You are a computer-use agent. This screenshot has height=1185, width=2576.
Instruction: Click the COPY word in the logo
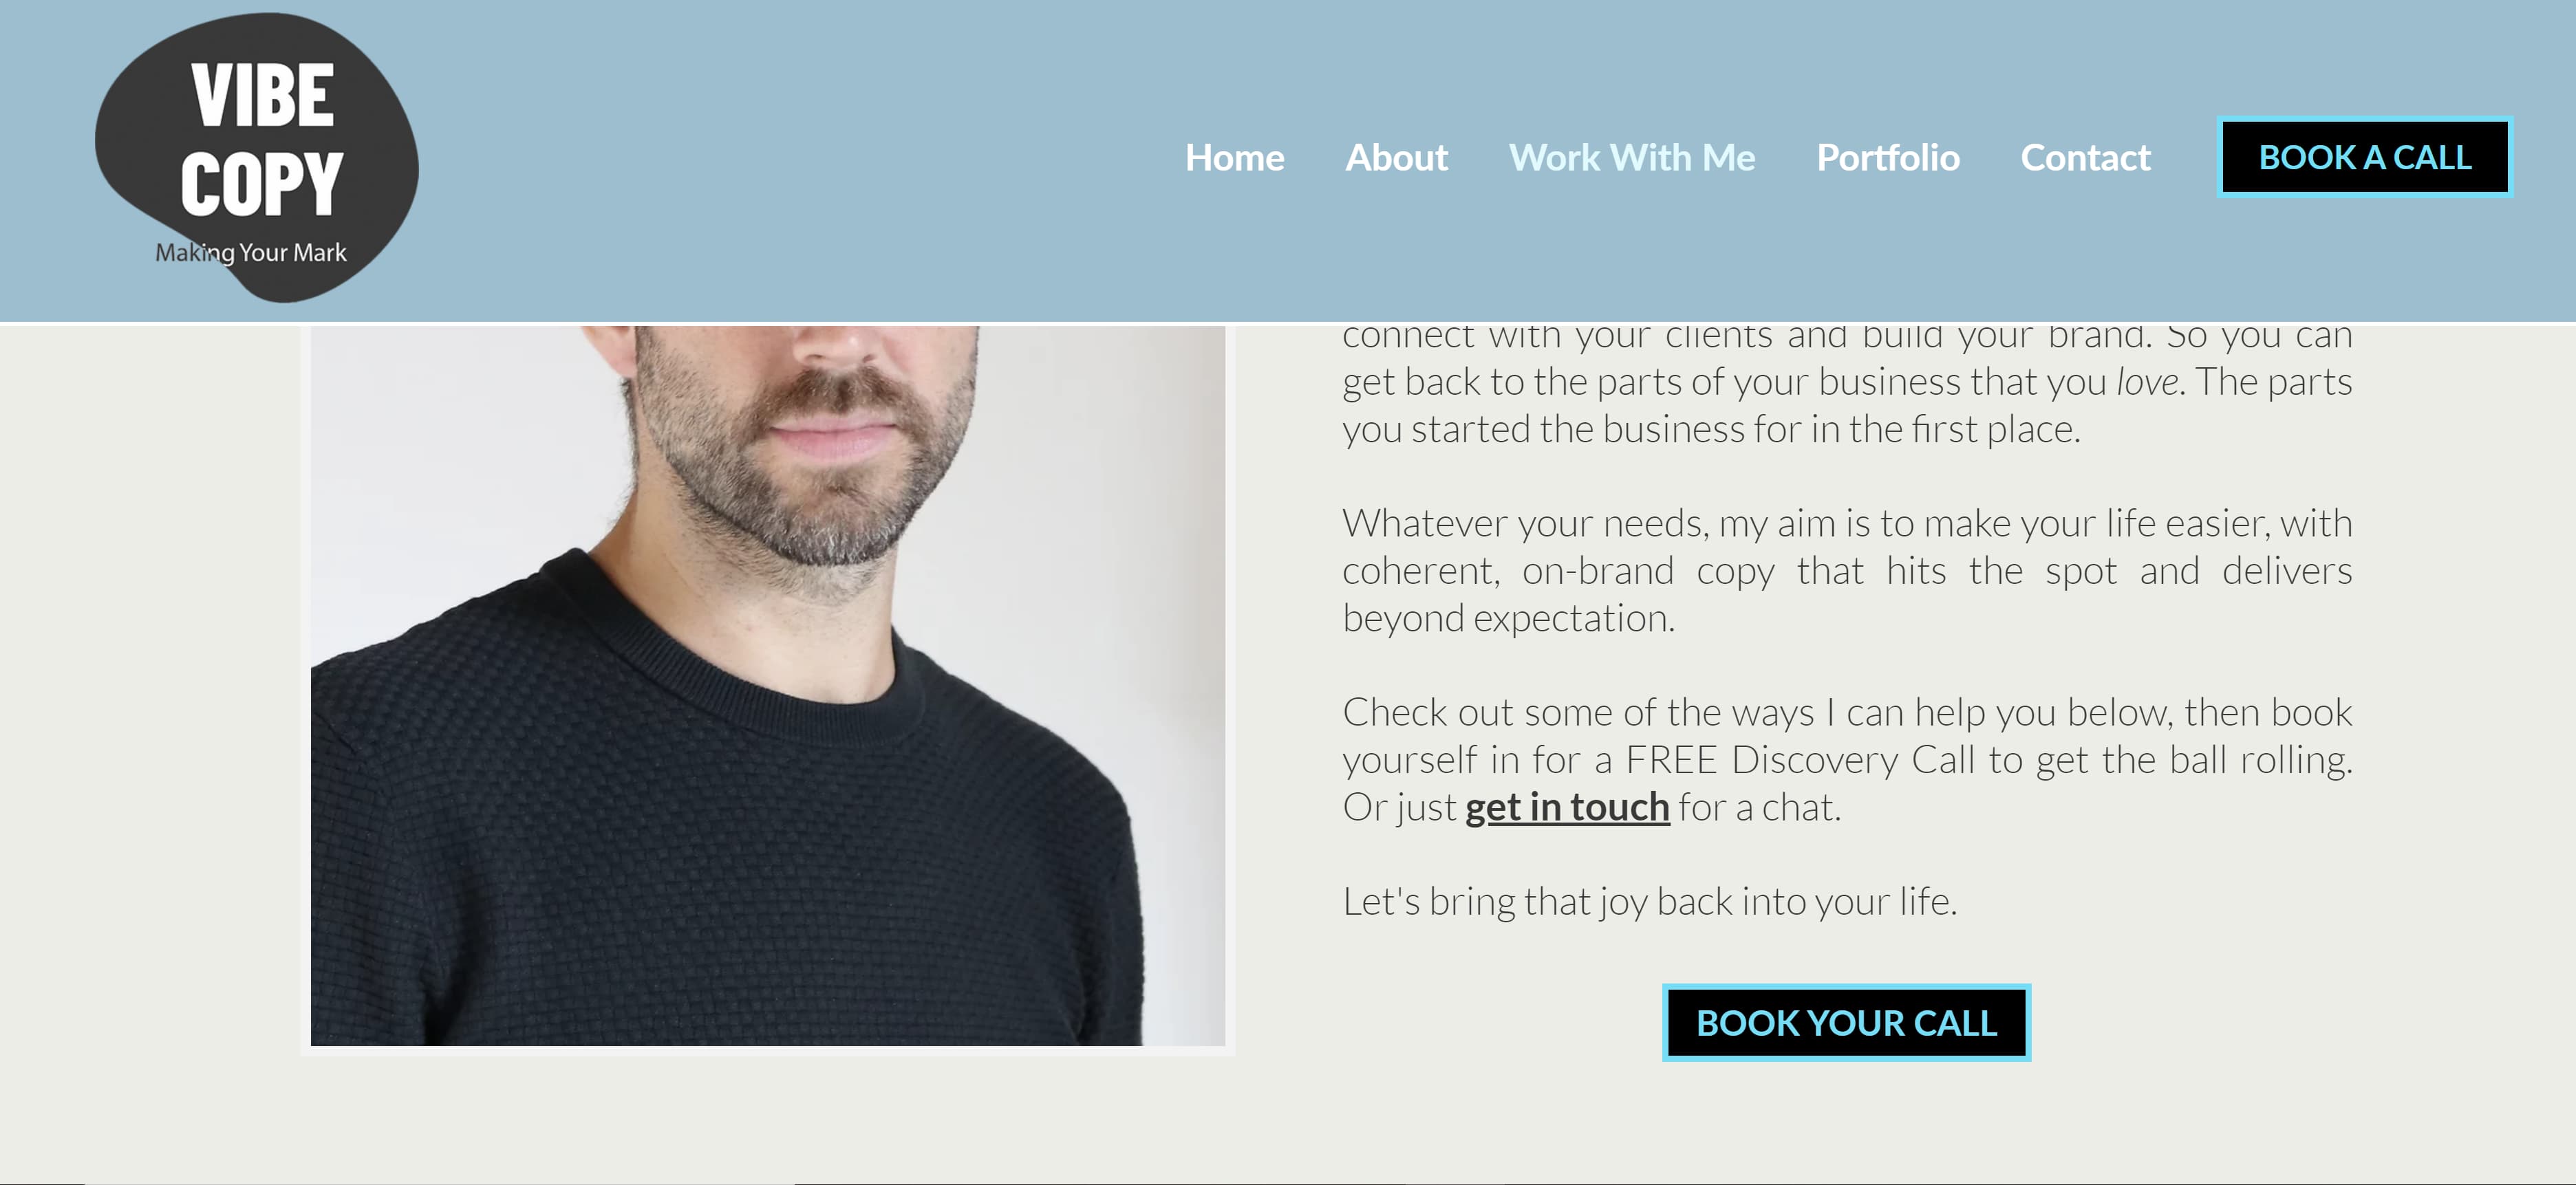tap(262, 184)
